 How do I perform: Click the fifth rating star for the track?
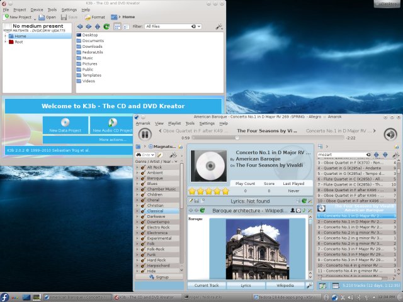[225, 191]
